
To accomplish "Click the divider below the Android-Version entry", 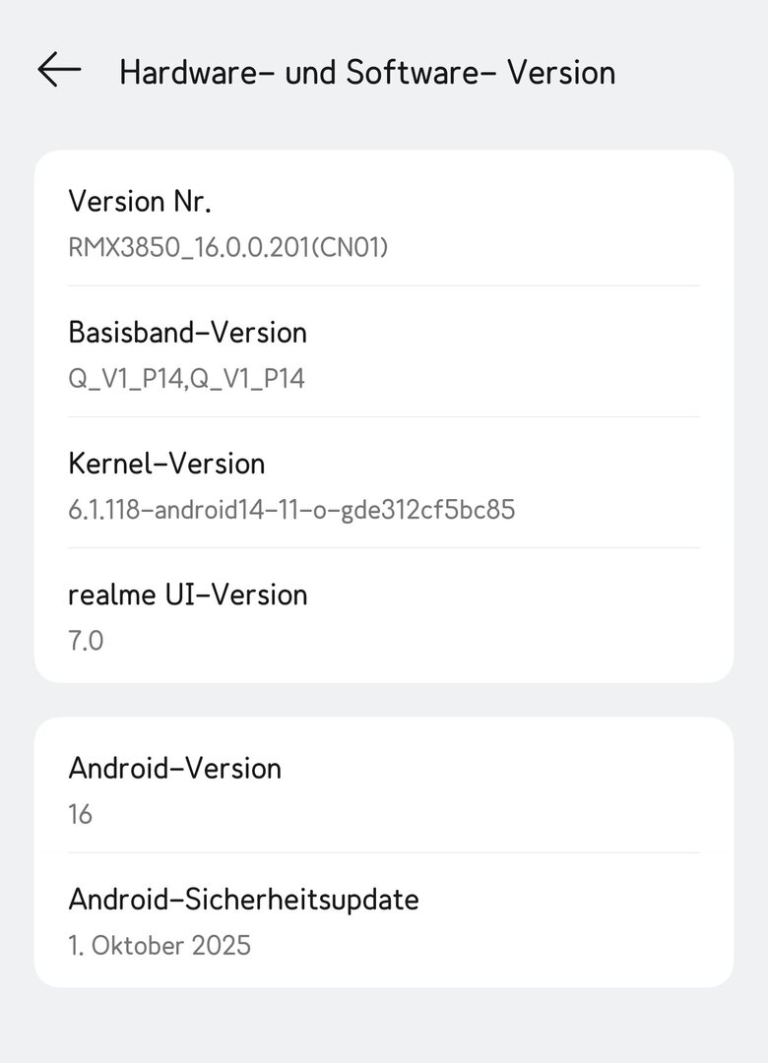I will pos(384,853).
